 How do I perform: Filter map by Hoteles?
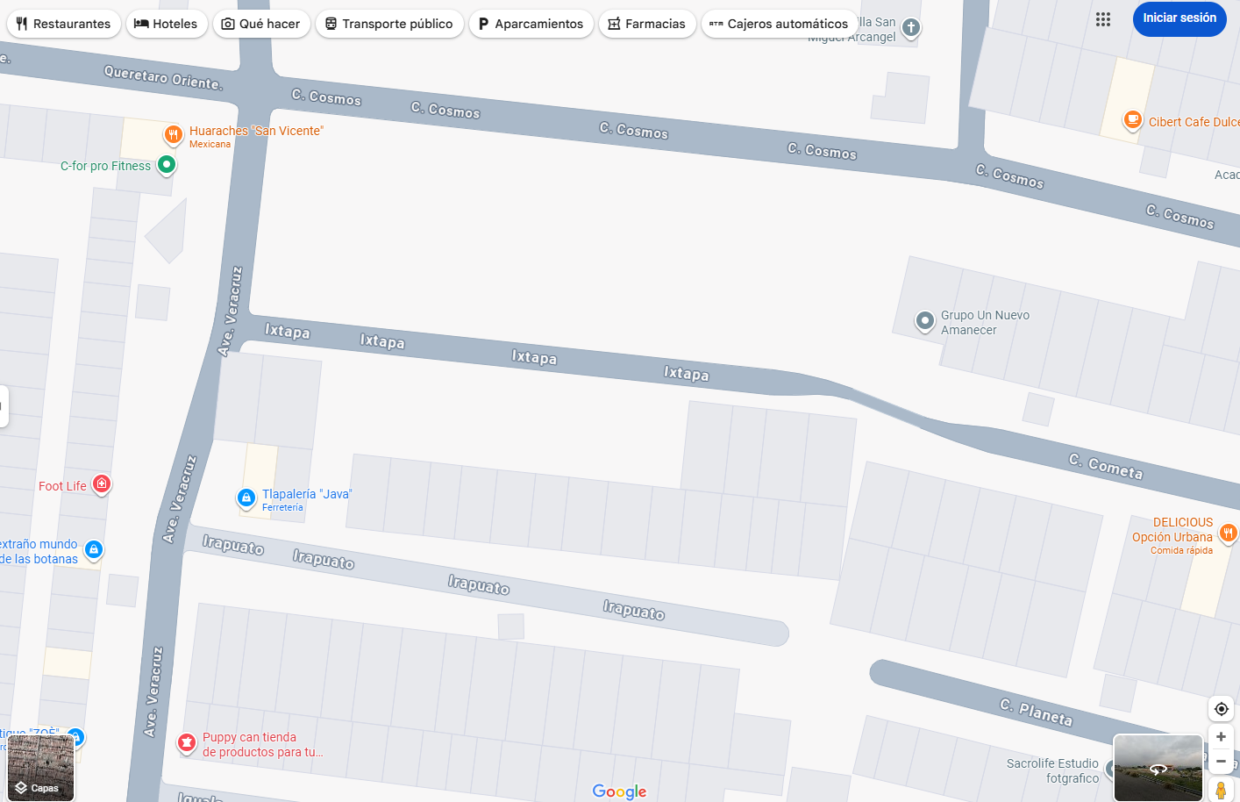(x=167, y=24)
